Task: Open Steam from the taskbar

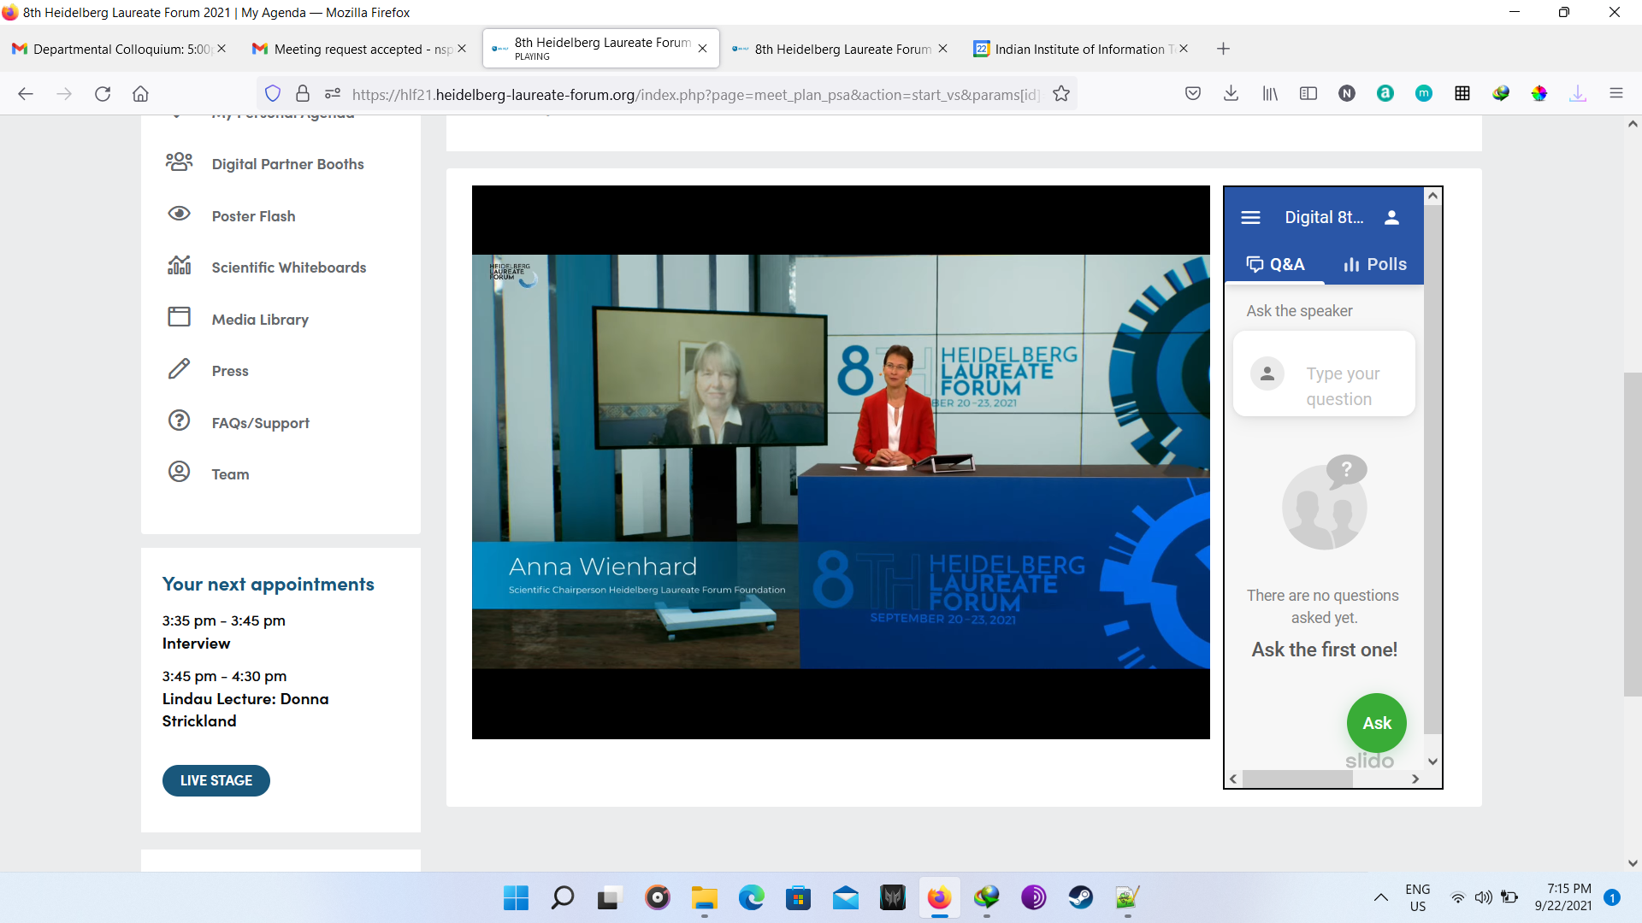Action: pyautogui.click(x=1080, y=897)
